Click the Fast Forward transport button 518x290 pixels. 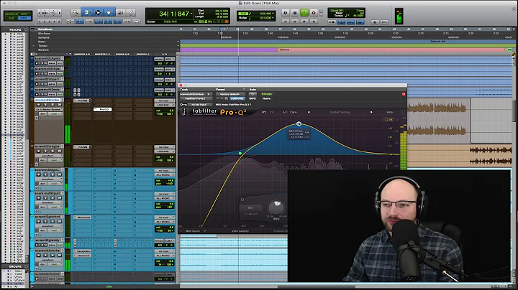pos(304,22)
